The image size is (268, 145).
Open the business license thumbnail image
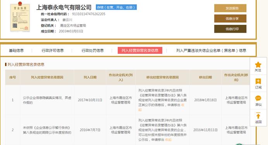pyautogui.click(x=20, y=17)
